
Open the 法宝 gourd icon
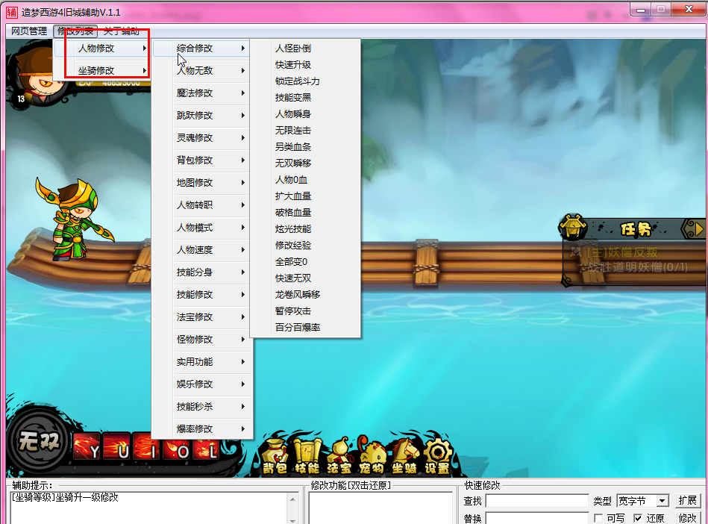coord(339,455)
